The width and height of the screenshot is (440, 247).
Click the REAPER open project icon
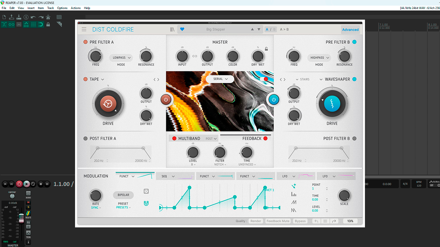coord(12,17)
